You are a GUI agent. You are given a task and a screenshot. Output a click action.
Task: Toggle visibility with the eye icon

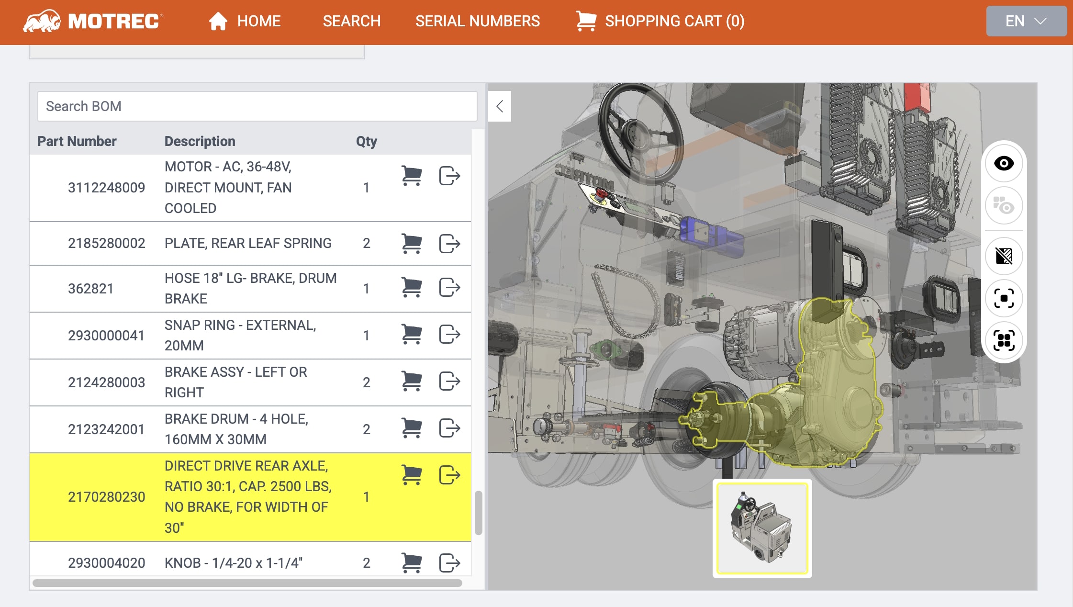pyautogui.click(x=1004, y=163)
